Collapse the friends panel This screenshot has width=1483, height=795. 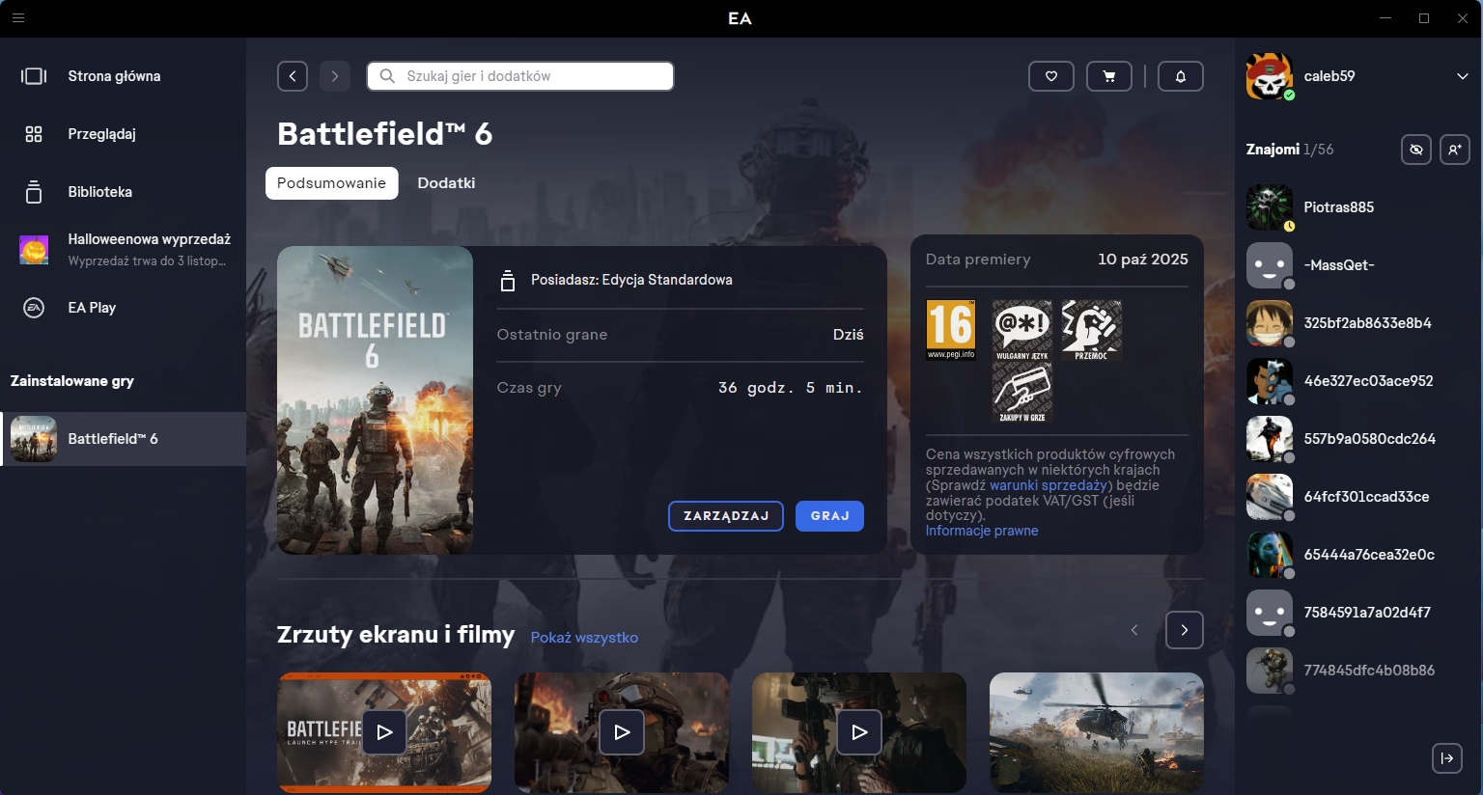(x=1446, y=758)
